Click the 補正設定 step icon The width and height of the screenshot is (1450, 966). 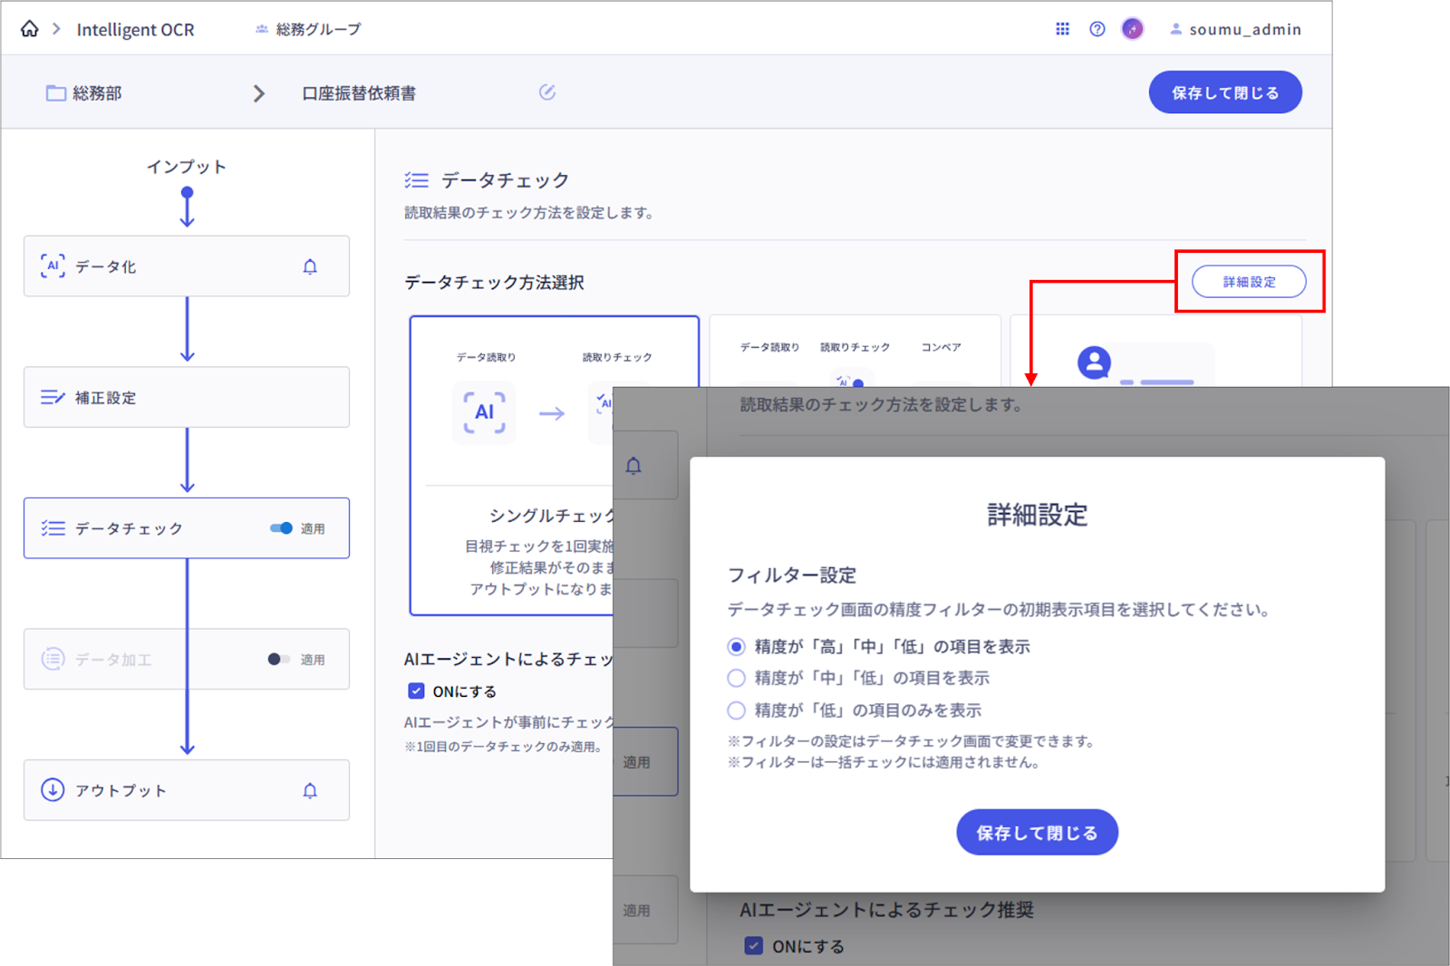(53, 397)
